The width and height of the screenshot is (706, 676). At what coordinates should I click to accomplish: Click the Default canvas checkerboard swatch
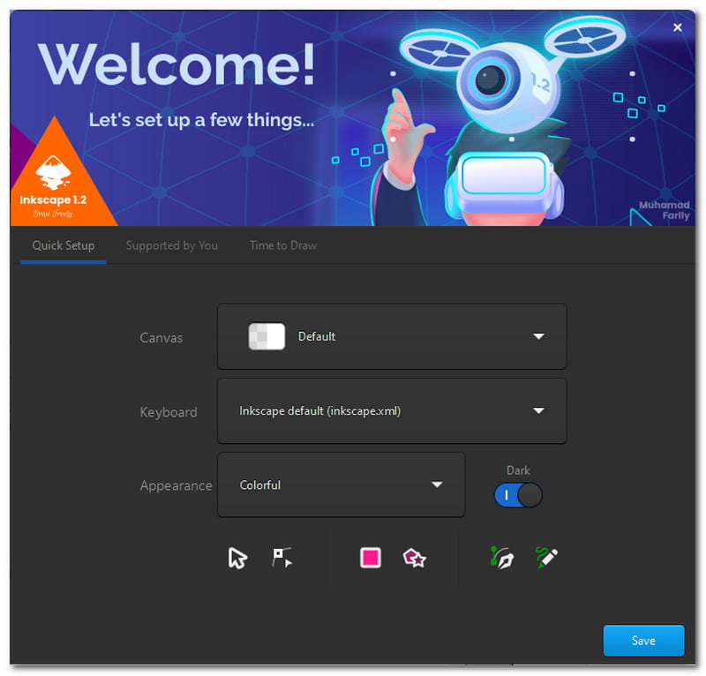tap(267, 336)
